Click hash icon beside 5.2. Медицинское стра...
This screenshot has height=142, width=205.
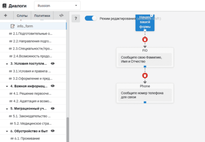click(12, 124)
